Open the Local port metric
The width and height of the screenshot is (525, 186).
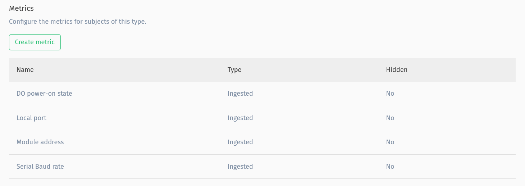pos(31,118)
